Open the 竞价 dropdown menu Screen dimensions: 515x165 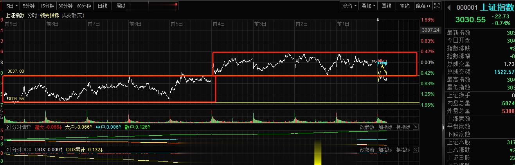coord(350,6)
